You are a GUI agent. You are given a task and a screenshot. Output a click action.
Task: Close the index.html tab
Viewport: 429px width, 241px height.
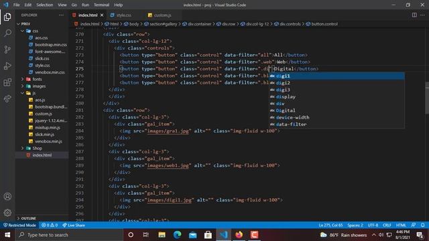(x=102, y=15)
